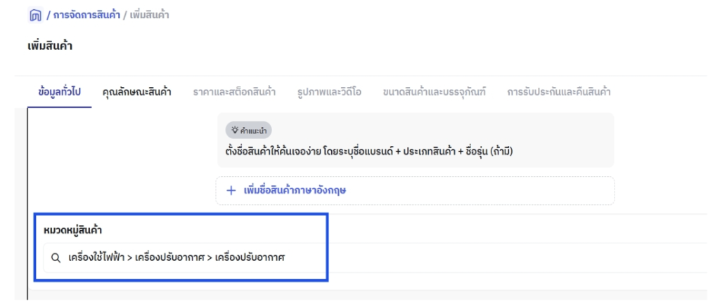Screen dimensions: 720x308
Task: Click the หมวดหมู่สินค้า section label
Action: click(72, 231)
